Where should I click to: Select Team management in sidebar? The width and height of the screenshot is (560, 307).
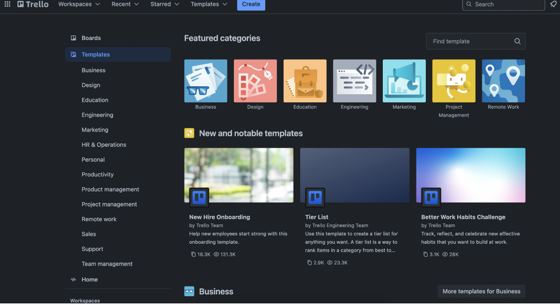coord(107,264)
